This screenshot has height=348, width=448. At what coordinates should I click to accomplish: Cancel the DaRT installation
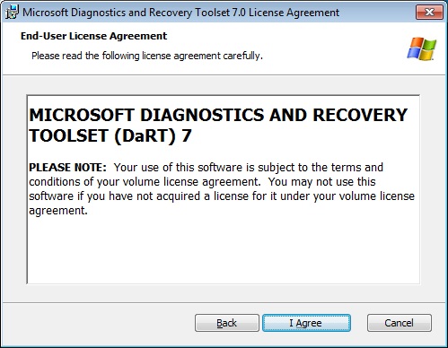(400, 323)
